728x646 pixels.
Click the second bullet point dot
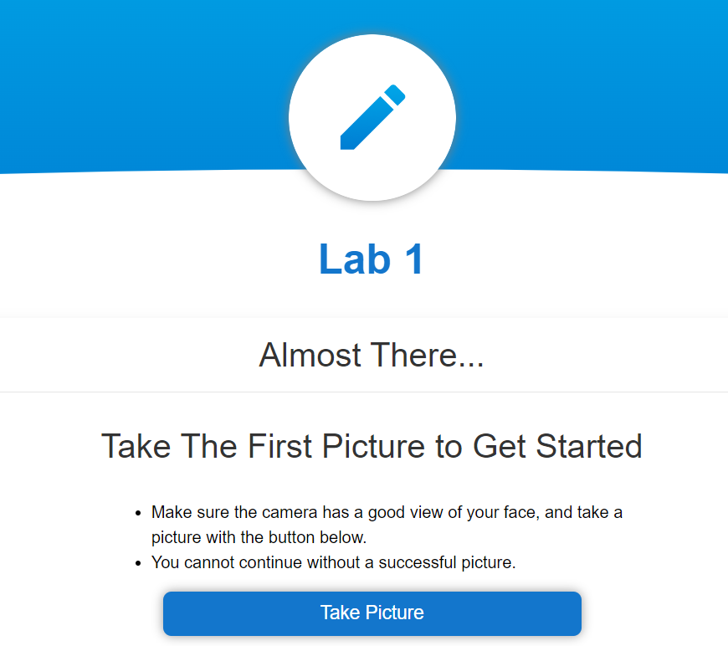(138, 564)
